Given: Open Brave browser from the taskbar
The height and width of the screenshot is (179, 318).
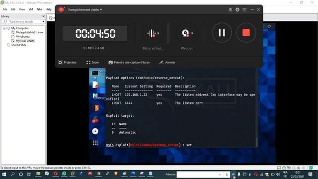Looking at the screenshot, I should (x=116, y=174).
